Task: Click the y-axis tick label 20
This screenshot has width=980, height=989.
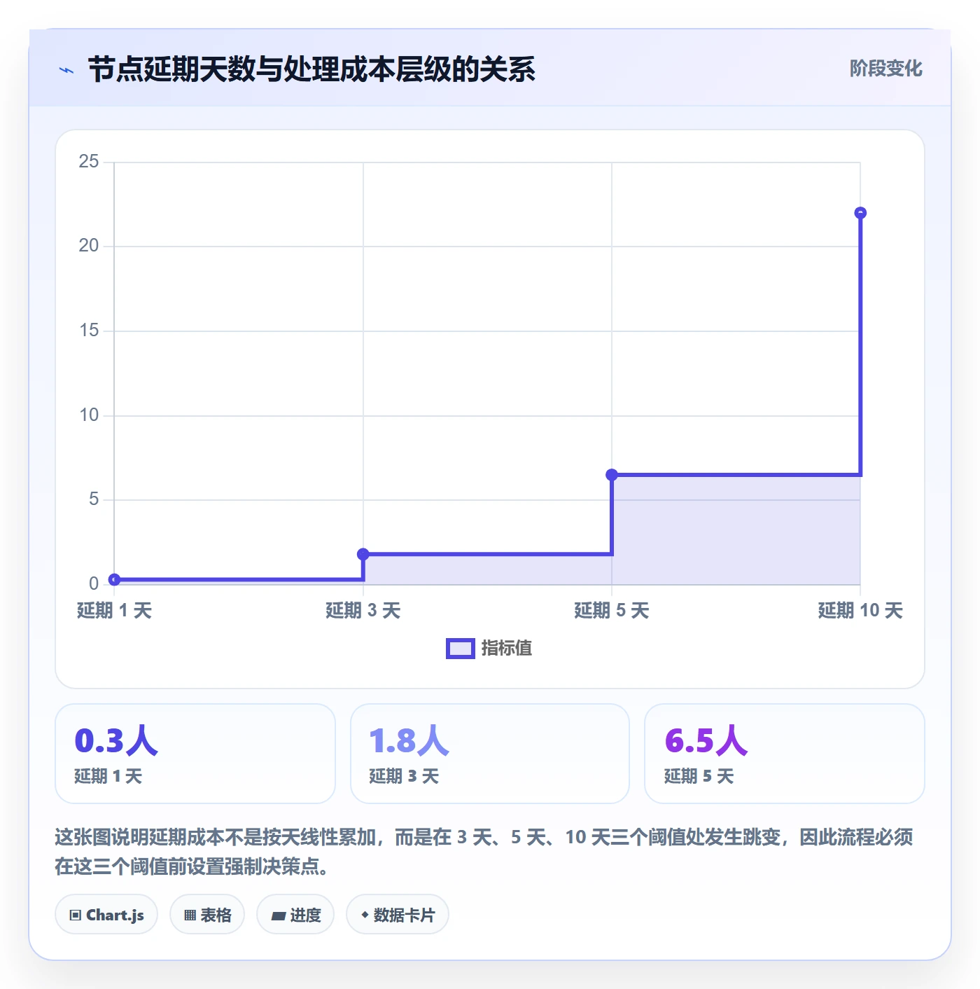Action: [x=89, y=246]
